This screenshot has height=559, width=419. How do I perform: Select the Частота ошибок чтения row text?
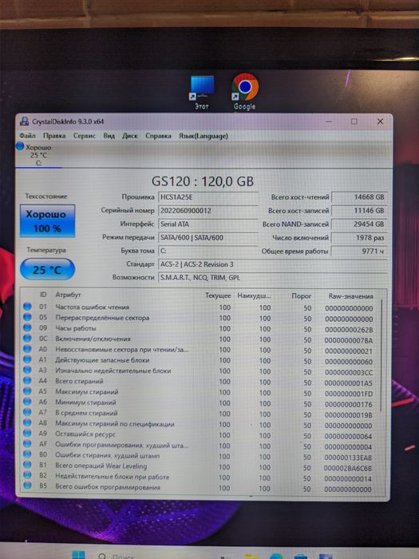point(93,307)
